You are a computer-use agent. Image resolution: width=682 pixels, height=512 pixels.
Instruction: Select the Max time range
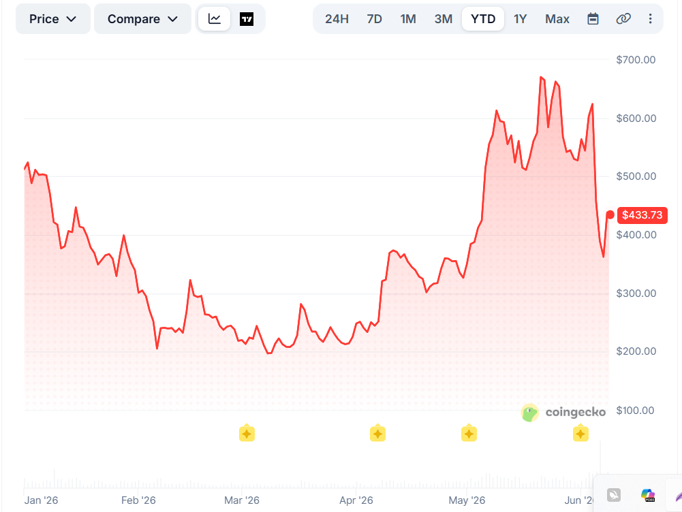[x=557, y=18]
